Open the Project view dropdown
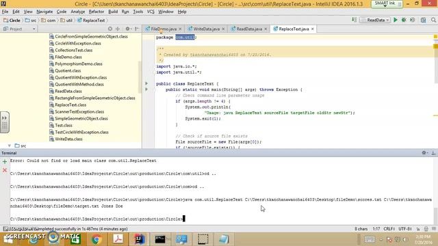 [x=19, y=29]
